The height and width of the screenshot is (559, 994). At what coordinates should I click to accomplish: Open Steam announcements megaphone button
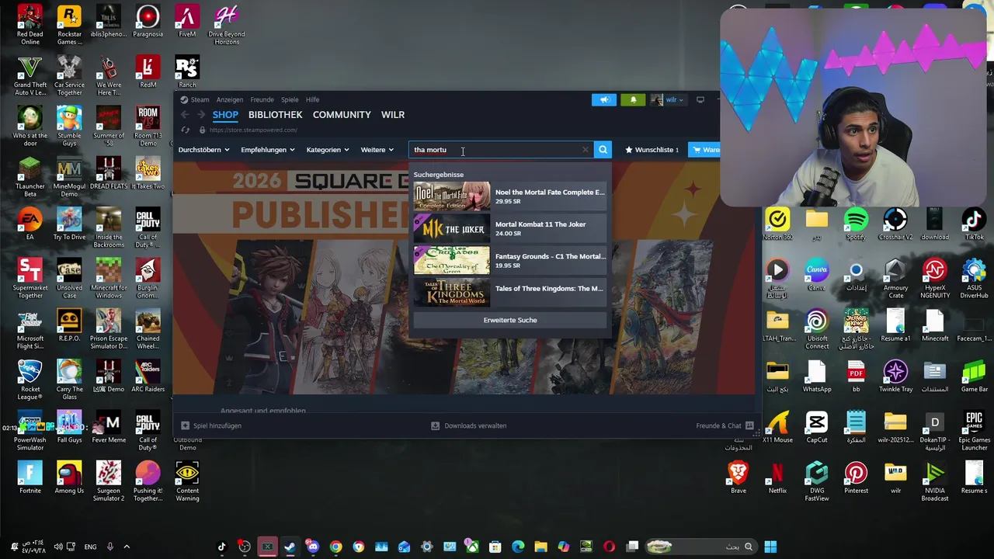604,99
